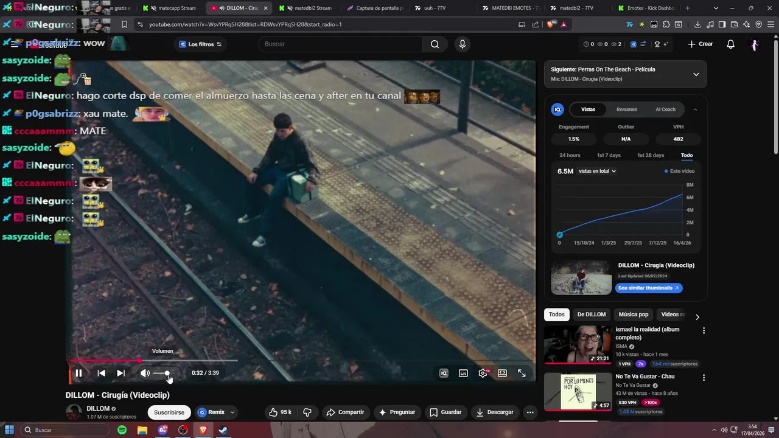Viewport: 779px width, 438px height.
Task: Open the notifications bell
Action: [731, 44]
